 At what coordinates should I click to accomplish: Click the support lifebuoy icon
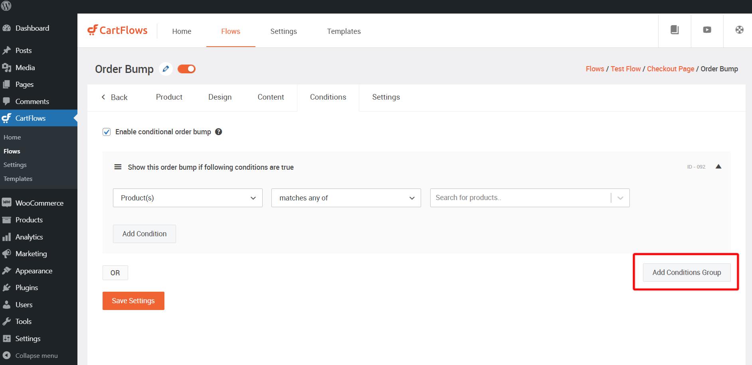pyautogui.click(x=739, y=30)
